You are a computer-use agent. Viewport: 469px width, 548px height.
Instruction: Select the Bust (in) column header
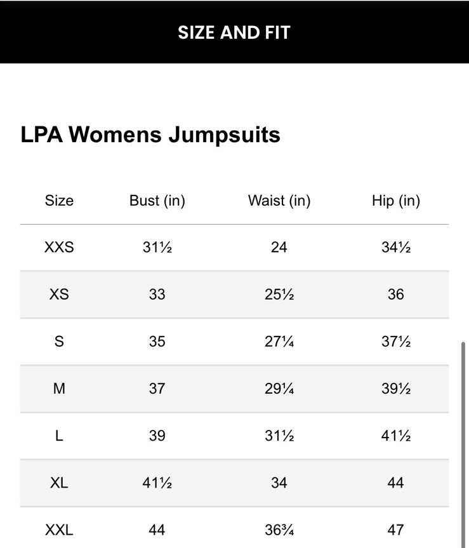click(157, 201)
